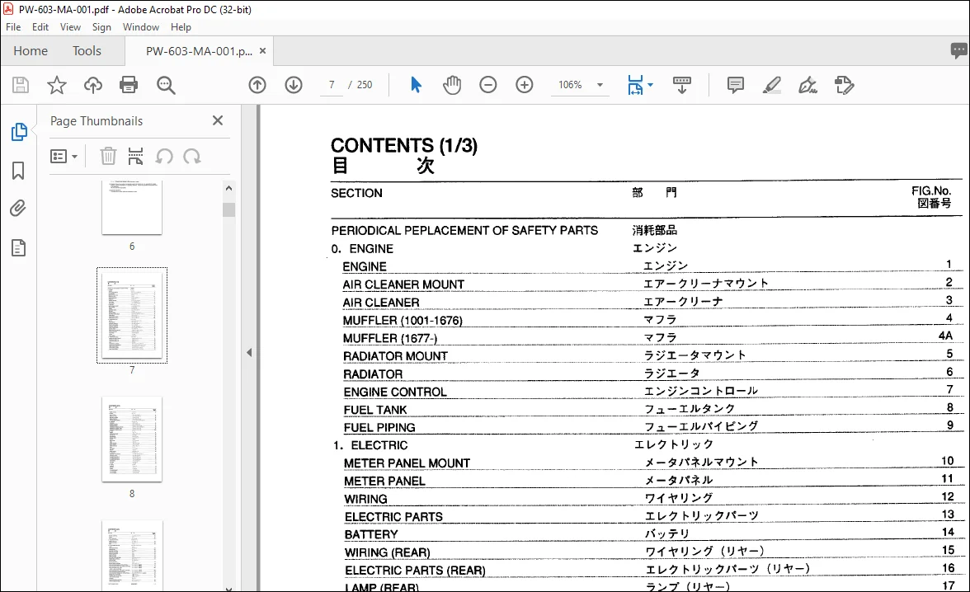970x592 pixels.
Task: Open the Bookmarks panel icon
Action: (18, 171)
